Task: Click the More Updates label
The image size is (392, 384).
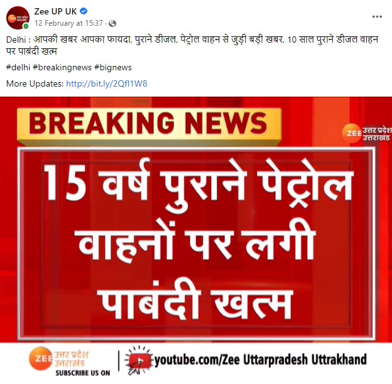Action: tap(35, 83)
